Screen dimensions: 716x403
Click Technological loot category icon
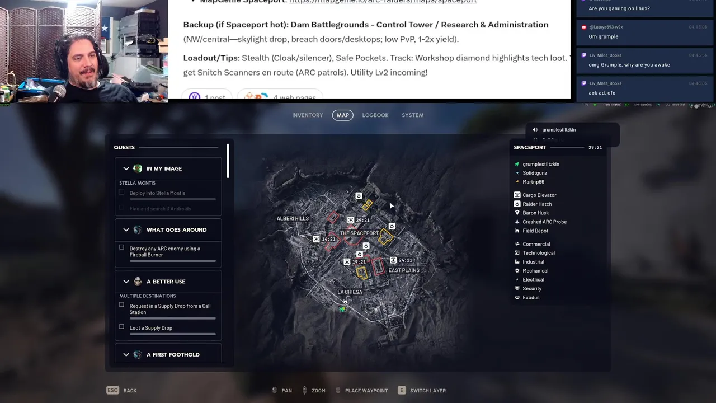517,253
